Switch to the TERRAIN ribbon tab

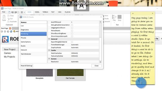coord(45,12)
